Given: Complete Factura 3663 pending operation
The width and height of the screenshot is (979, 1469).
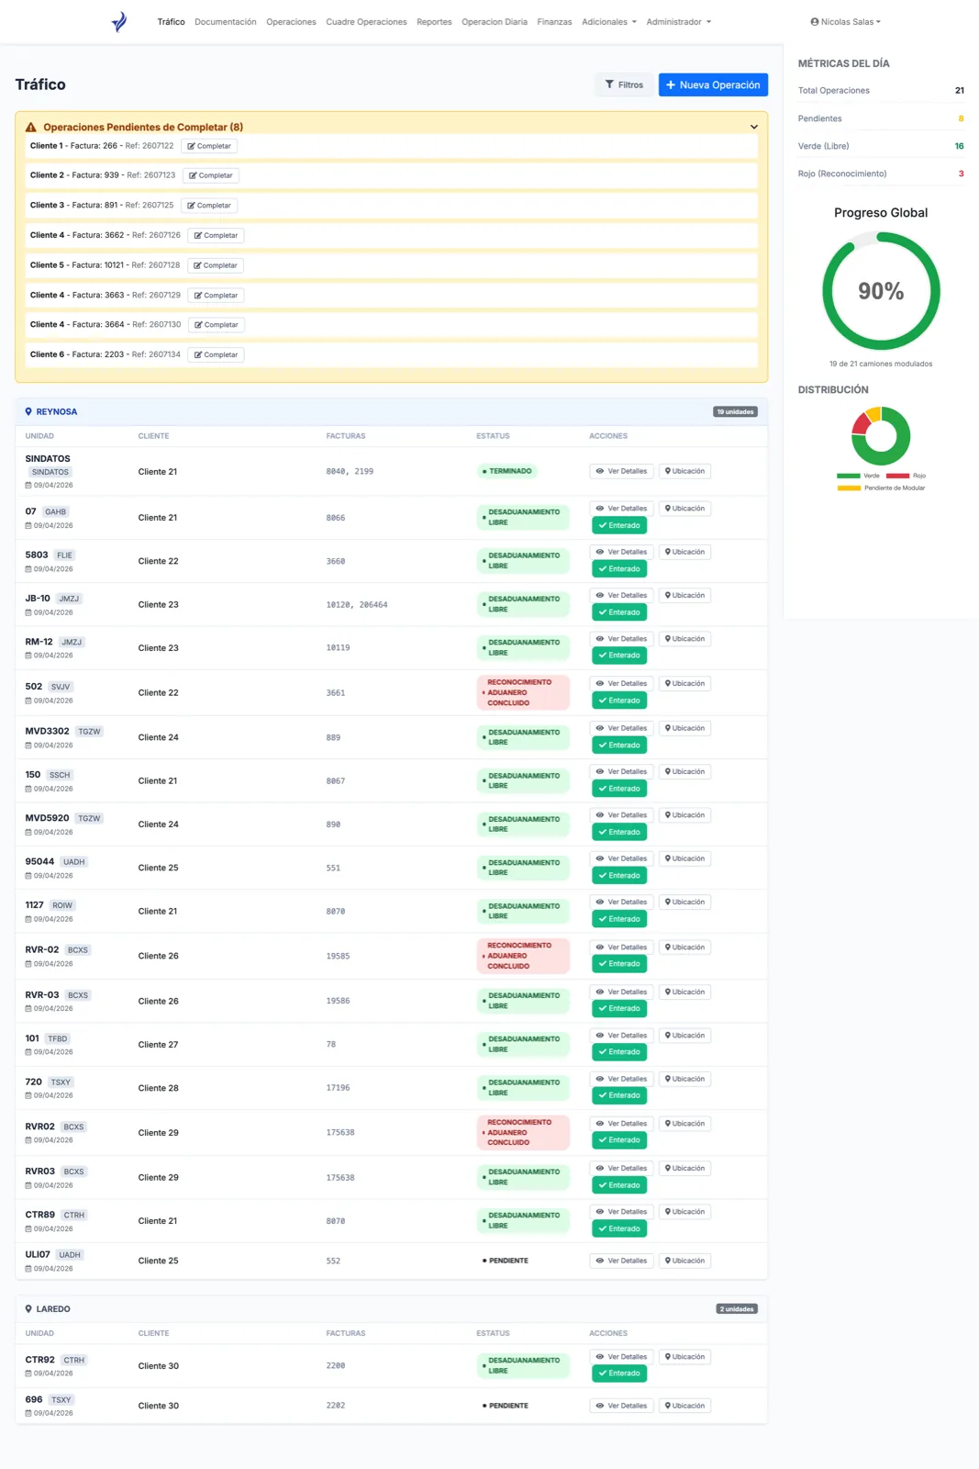Looking at the screenshot, I should coord(216,295).
